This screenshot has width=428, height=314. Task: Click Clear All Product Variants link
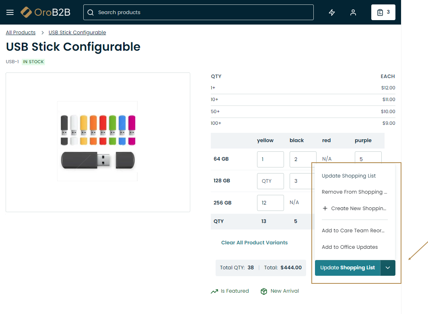(254, 243)
